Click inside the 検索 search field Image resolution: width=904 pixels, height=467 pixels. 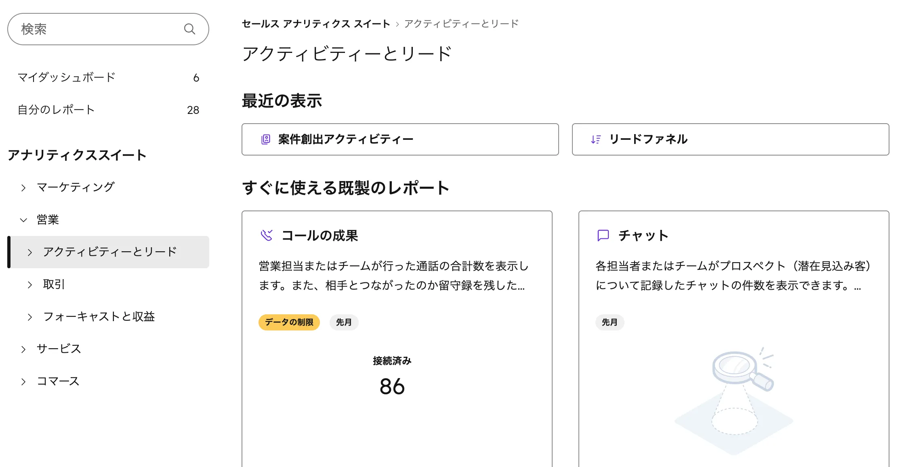[x=81, y=29]
